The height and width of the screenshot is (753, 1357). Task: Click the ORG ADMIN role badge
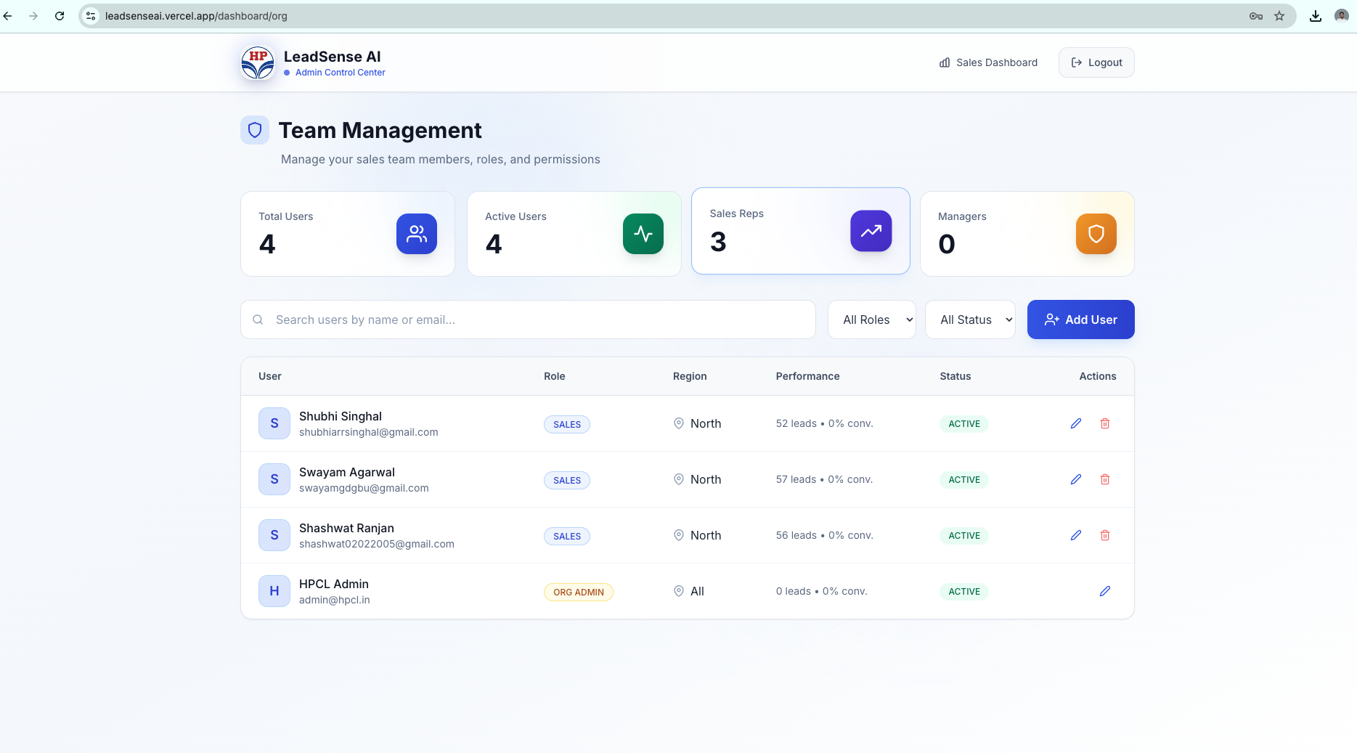pyautogui.click(x=579, y=592)
